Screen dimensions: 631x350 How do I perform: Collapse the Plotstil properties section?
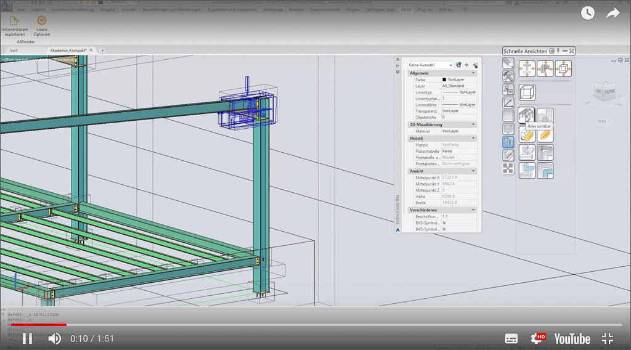pos(473,139)
